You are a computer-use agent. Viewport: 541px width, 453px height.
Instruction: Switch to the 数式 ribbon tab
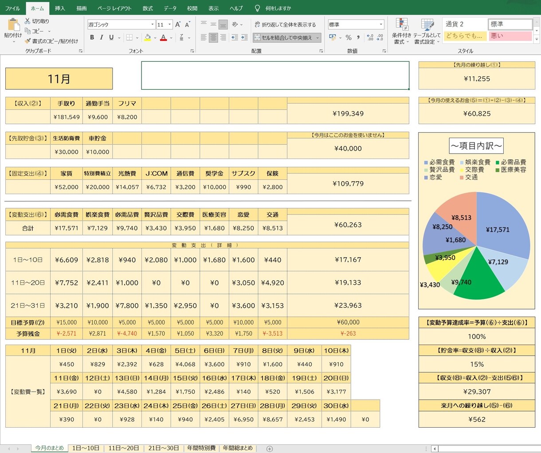point(148,8)
